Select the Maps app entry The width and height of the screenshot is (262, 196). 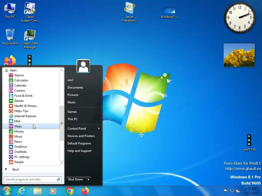pos(31,126)
